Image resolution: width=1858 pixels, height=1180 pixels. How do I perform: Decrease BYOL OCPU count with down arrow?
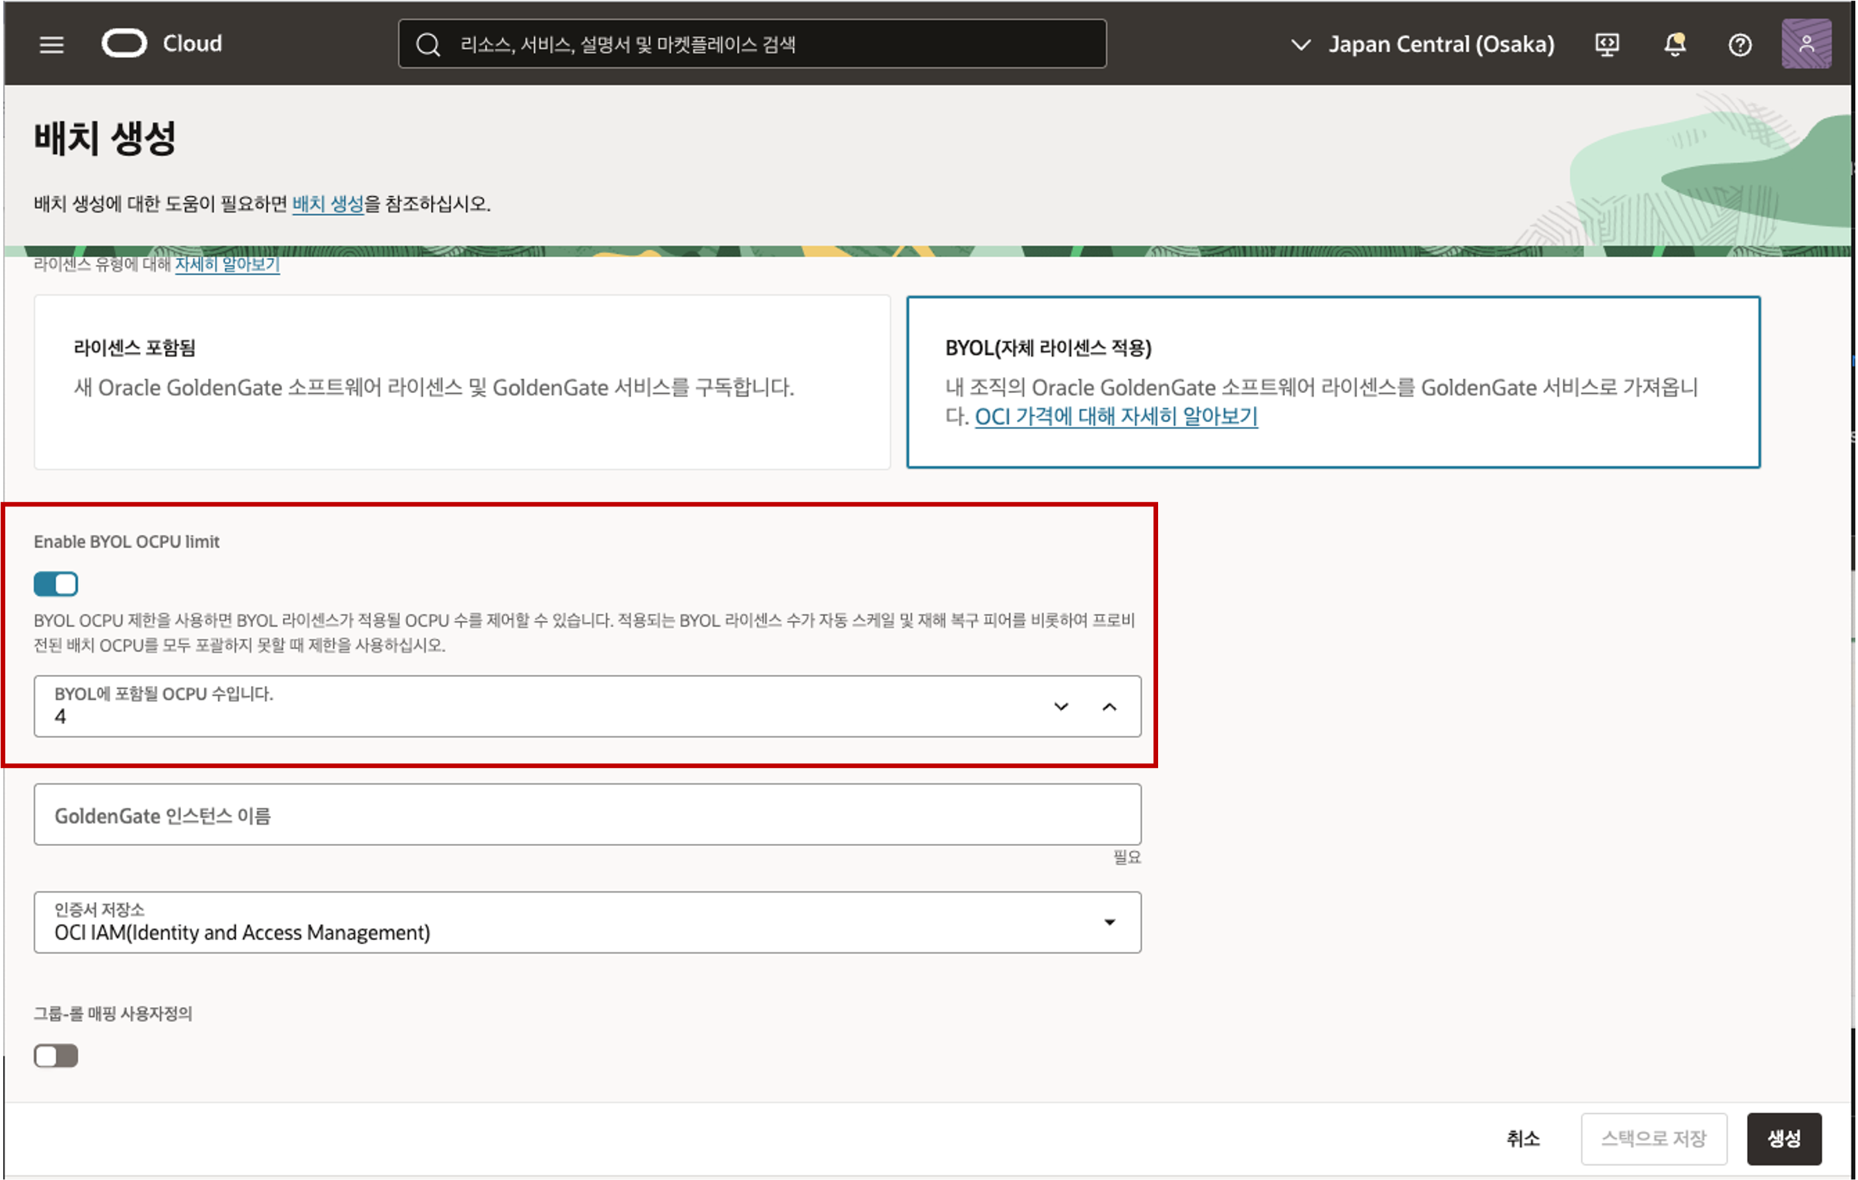point(1061,707)
